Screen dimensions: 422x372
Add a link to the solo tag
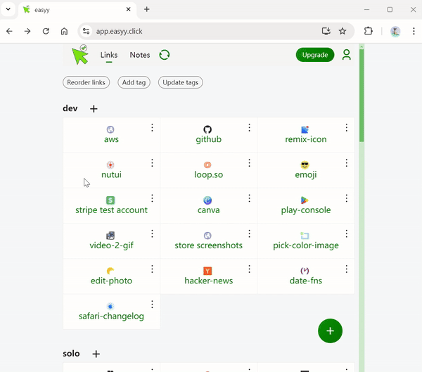(96, 354)
